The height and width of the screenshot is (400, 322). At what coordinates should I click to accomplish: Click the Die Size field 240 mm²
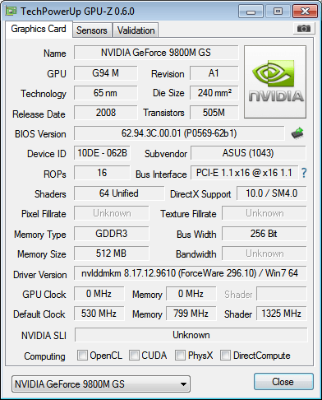point(214,93)
